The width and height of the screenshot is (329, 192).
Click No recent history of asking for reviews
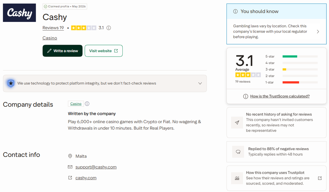279,114
